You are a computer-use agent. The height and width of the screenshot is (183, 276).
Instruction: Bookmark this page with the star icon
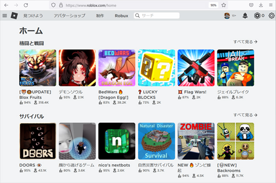click(224, 5)
